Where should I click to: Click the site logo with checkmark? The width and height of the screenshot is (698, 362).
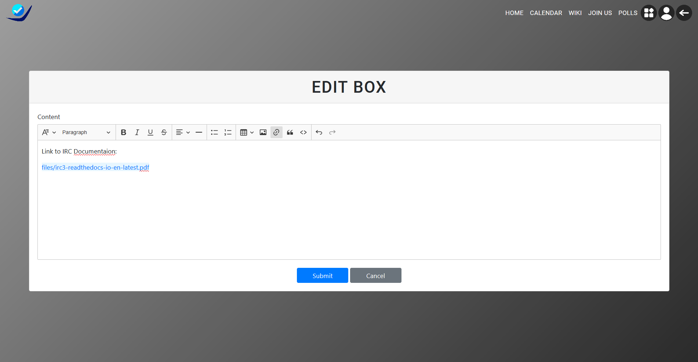pos(19,13)
